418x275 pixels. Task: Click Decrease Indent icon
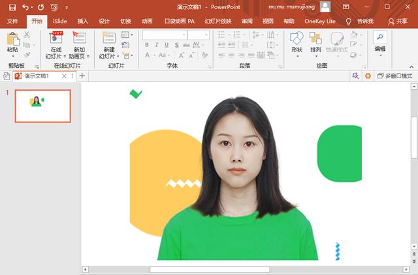click(221, 45)
